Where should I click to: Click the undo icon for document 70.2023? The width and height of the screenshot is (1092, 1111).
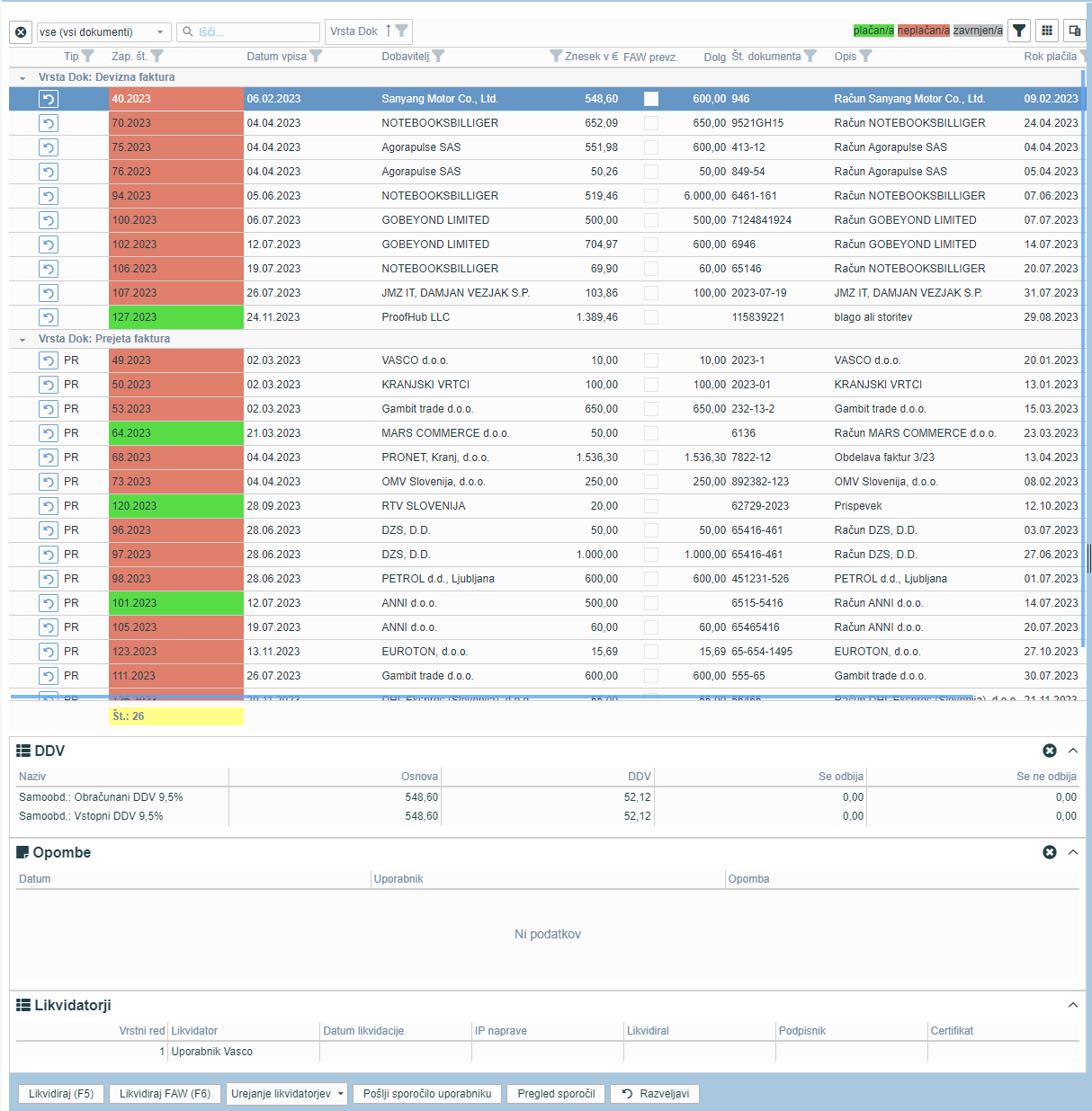click(x=49, y=123)
